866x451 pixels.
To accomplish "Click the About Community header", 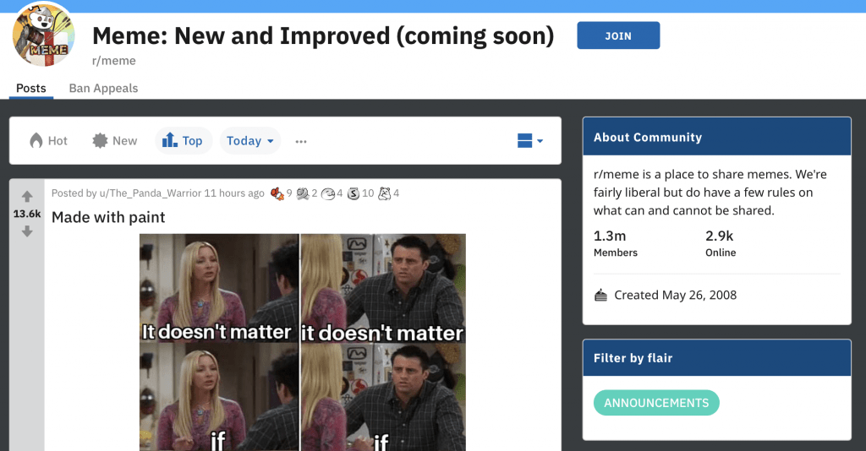I will point(717,137).
